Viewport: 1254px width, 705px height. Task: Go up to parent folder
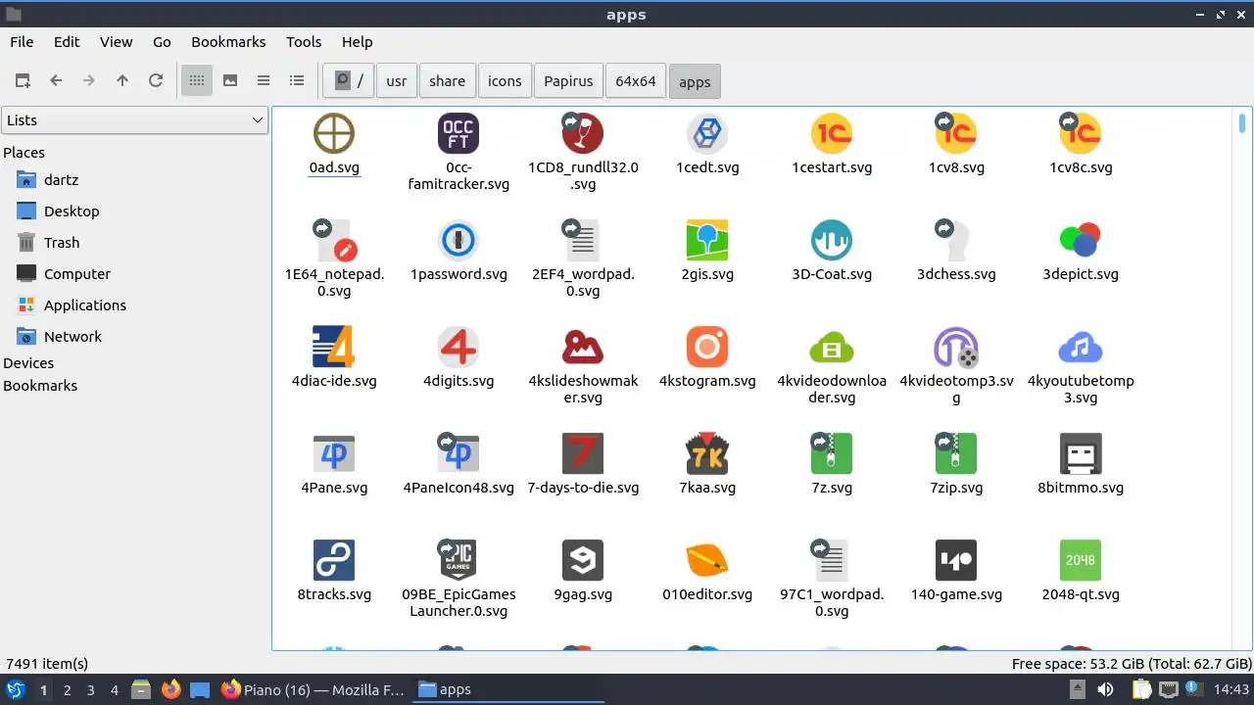click(122, 81)
